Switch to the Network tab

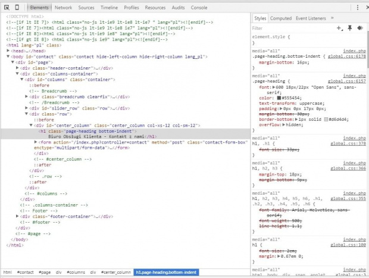(x=63, y=8)
